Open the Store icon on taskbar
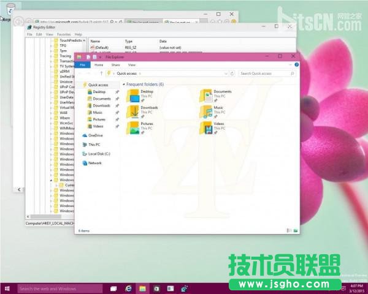The height and width of the screenshot is (294, 368). point(156,288)
